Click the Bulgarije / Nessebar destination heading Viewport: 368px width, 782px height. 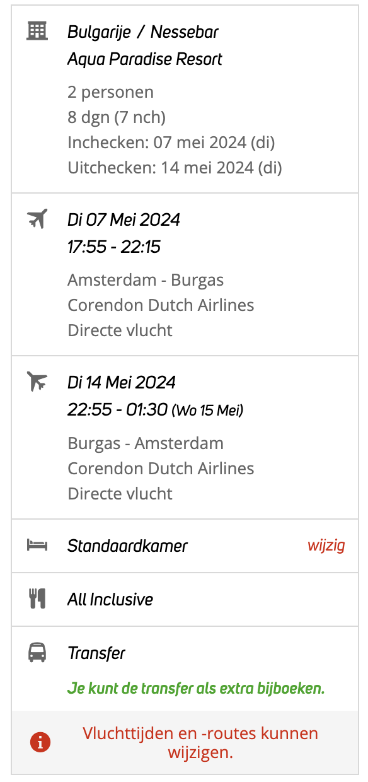[x=143, y=32]
